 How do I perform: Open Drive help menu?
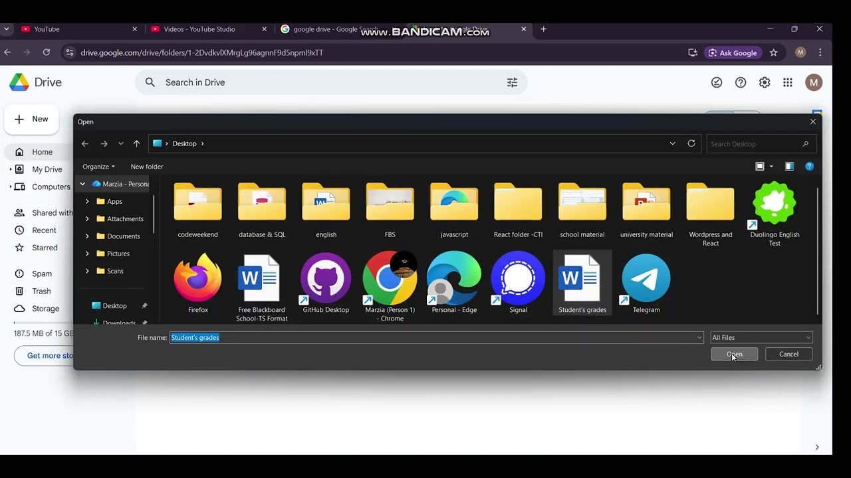coord(741,82)
